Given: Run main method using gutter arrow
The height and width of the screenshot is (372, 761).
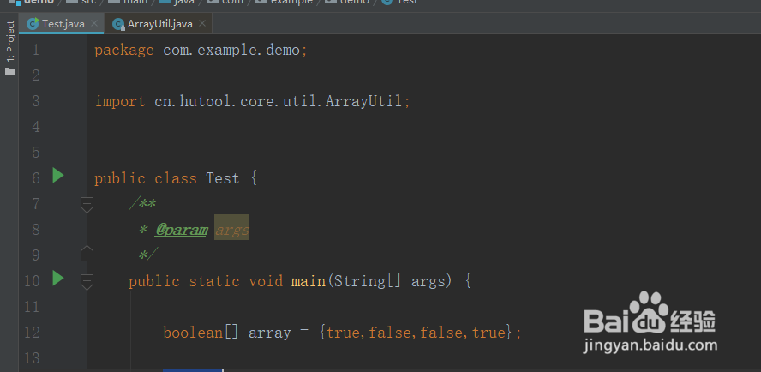Looking at the screenshot, I should 57,279.
